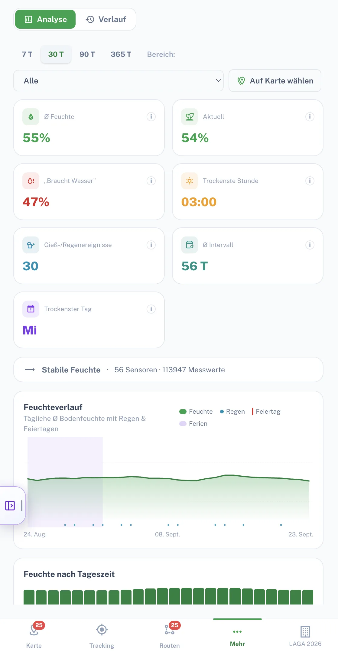The image size is (338, 655).
Task: Open info for Ø Feuchte card
Action: [151, 117]
